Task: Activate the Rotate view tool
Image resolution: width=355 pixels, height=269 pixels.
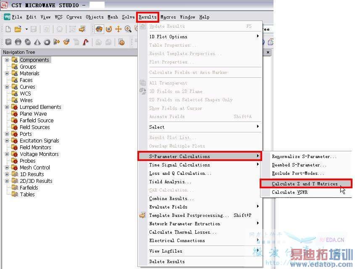Action: click(99, 29)
